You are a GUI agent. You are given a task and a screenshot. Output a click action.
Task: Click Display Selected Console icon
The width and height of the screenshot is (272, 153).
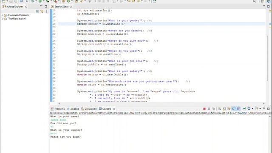[x=249, y=109]
